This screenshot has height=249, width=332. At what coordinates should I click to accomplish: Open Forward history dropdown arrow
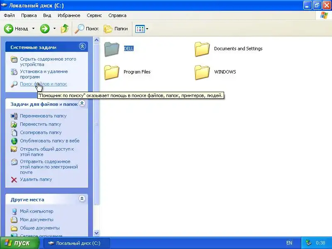[x=54, y=28]
